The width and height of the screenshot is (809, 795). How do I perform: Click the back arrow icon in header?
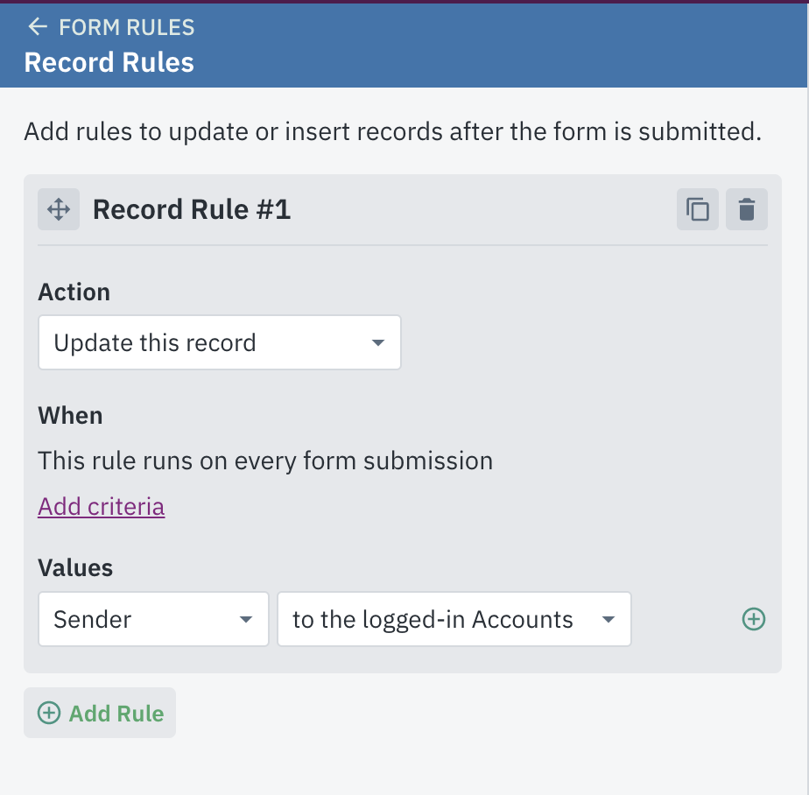pyautogui.click(x=37, y=27)
